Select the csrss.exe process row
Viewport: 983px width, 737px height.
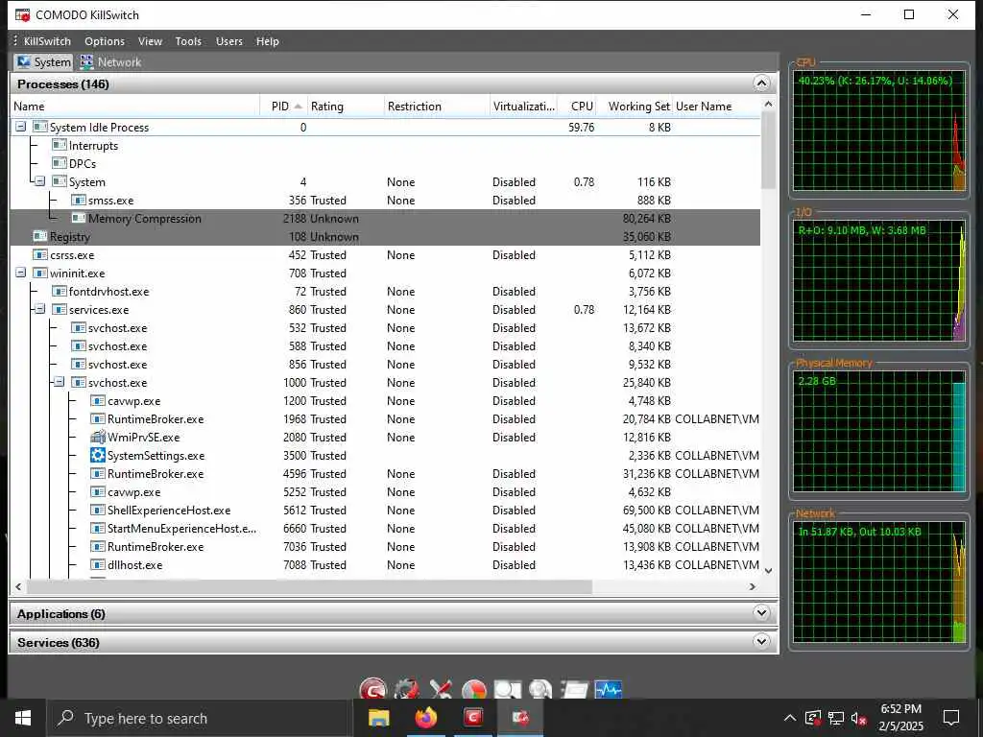tap(385, 255)
